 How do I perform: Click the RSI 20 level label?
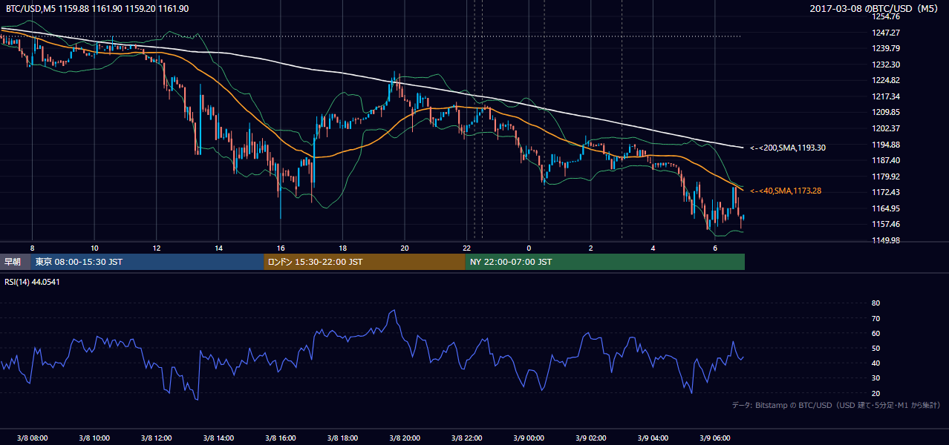tap(875, 393)
